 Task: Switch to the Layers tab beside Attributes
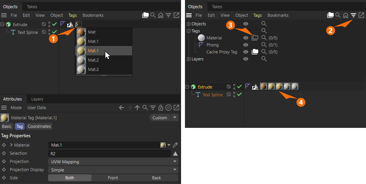37,99
